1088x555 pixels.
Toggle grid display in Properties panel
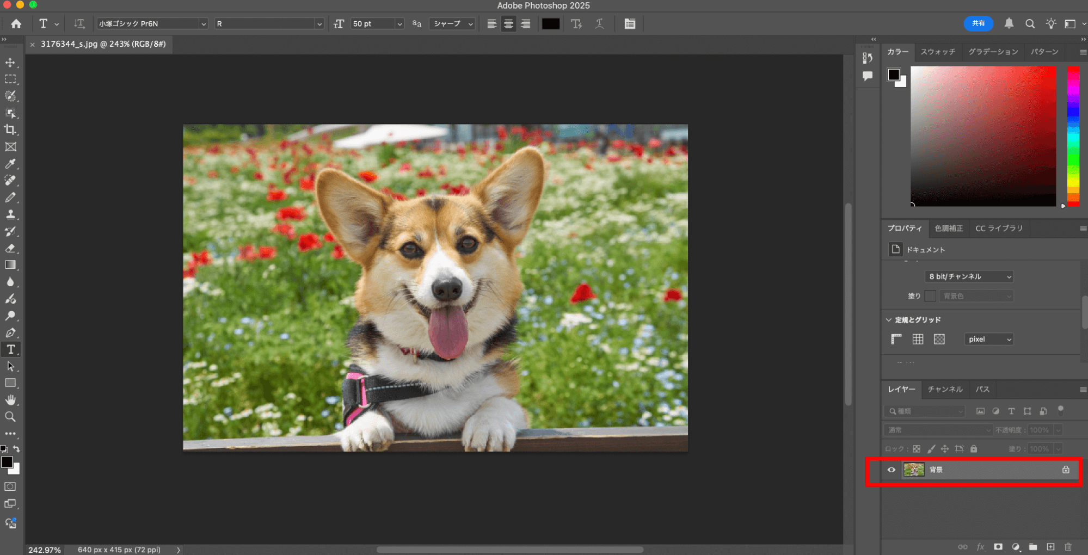coord(918,339)
